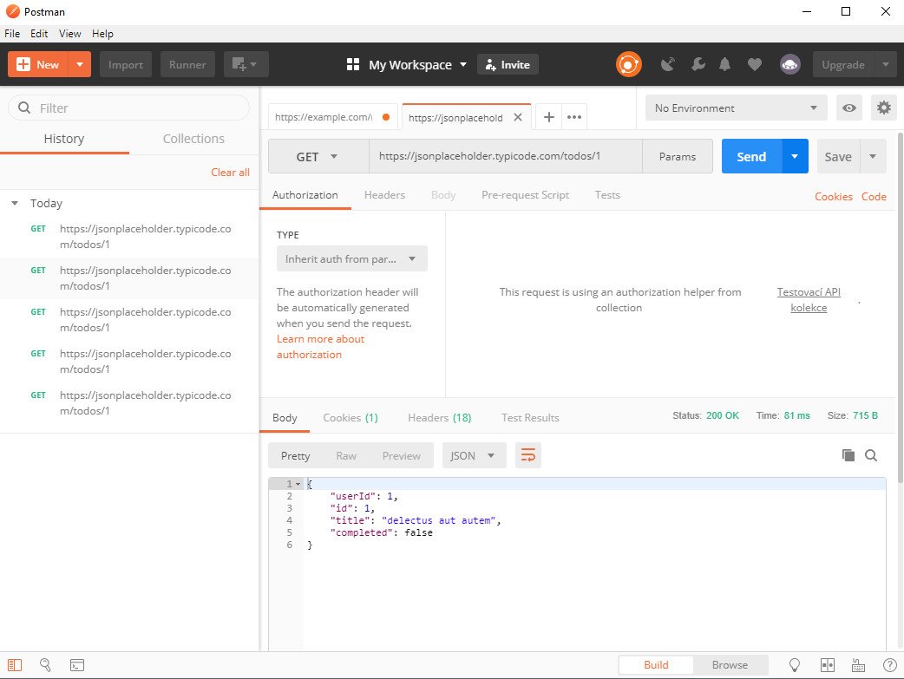Copy response body to clipboard icon

click(848, 455)
